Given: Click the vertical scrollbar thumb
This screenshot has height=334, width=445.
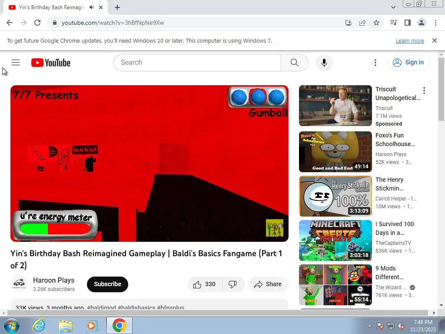Looking at the screenshot, I should (x=442, y=90).
